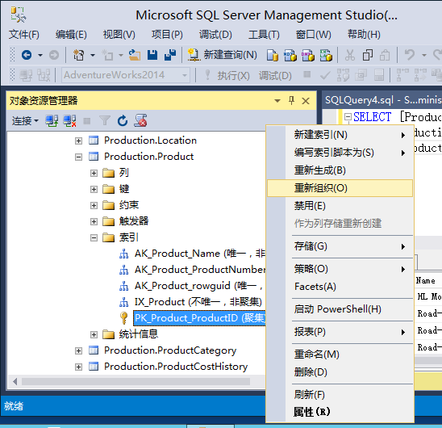442x428 pixels.
Task: Open the 文件(F) File menu
Action: [24, 35]
